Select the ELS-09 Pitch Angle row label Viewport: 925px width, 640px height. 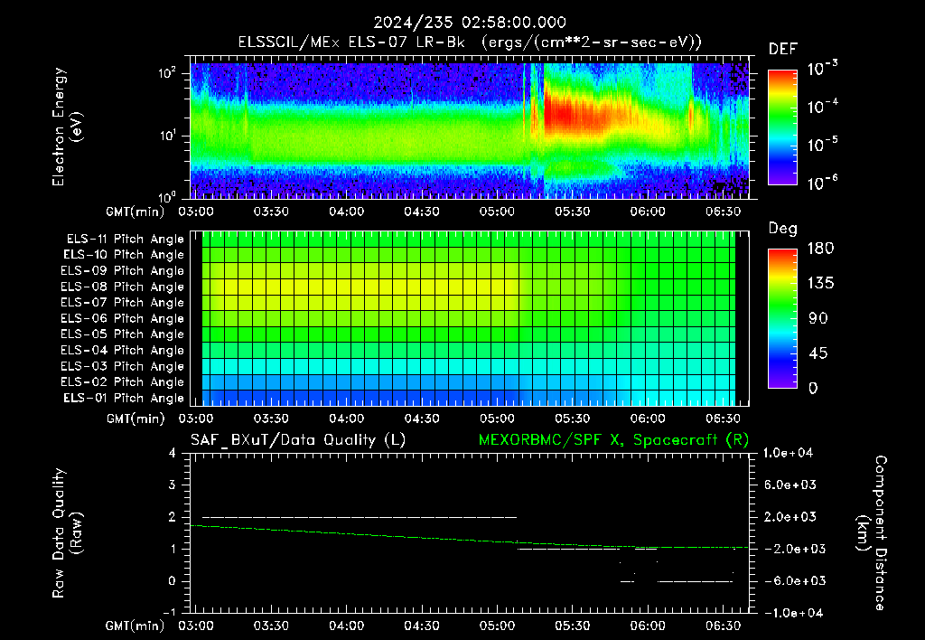tap(122, 271)
